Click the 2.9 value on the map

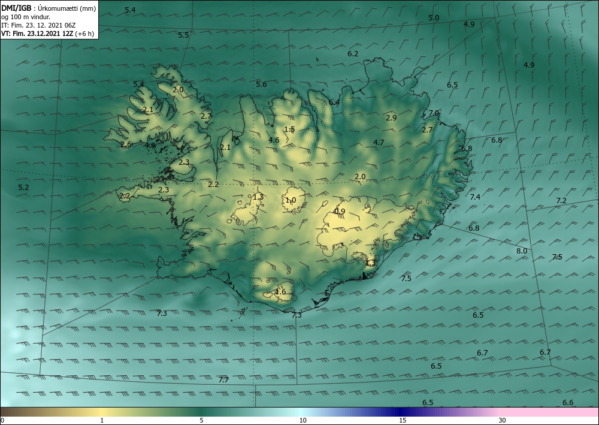[391, 117]
